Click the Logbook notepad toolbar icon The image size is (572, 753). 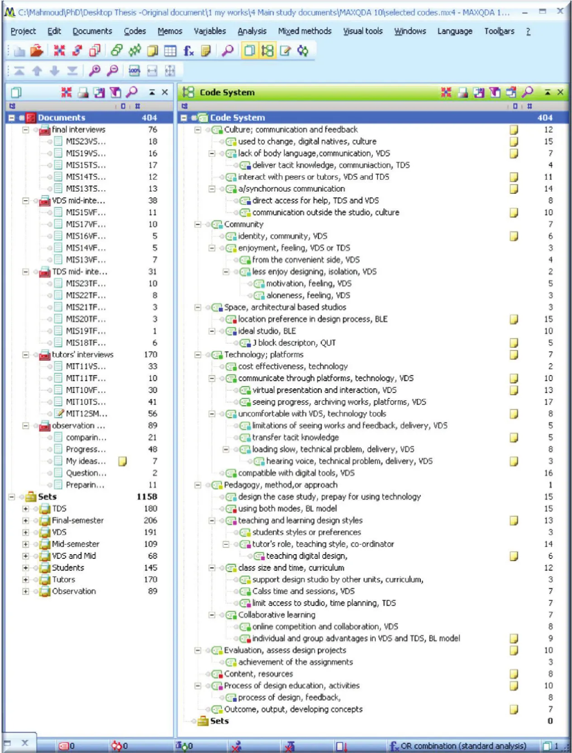pos(206,51)
